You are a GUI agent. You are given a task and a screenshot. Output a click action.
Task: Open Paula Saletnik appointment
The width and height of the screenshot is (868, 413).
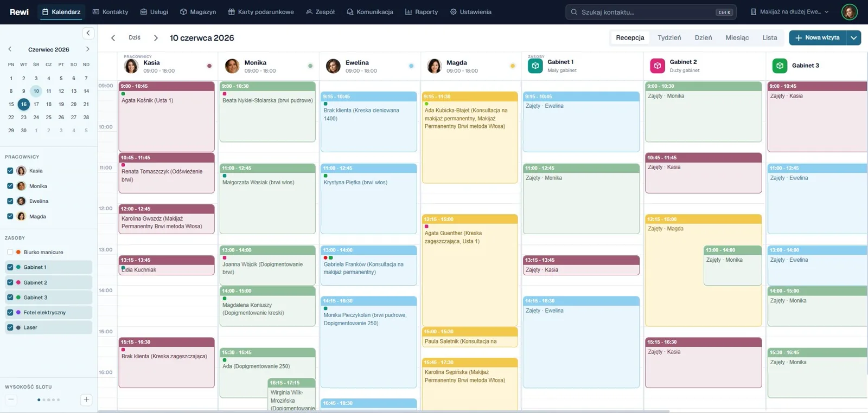470,337
